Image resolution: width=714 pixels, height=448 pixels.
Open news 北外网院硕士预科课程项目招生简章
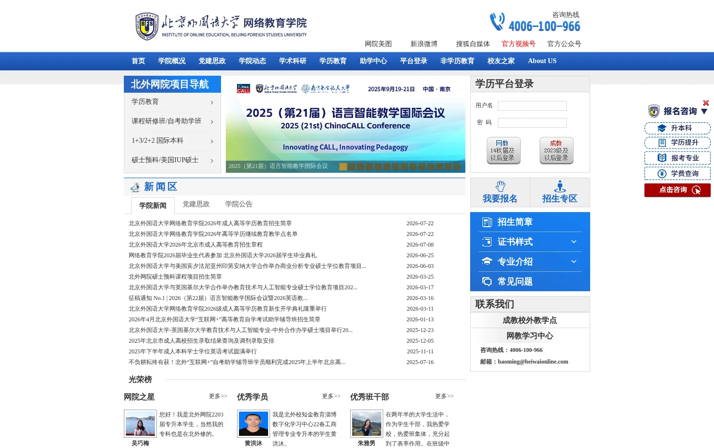pos(175,277)
